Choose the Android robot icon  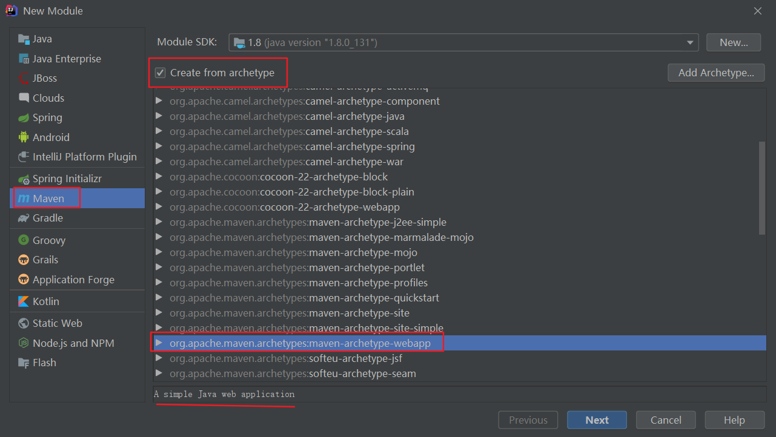coord(24,137)
